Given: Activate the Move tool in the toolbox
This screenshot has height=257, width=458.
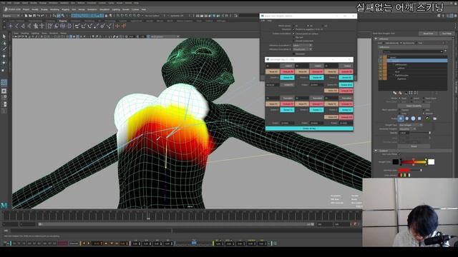Looking at the screenshot, I should pyautogui.click(x=4, y=56).
